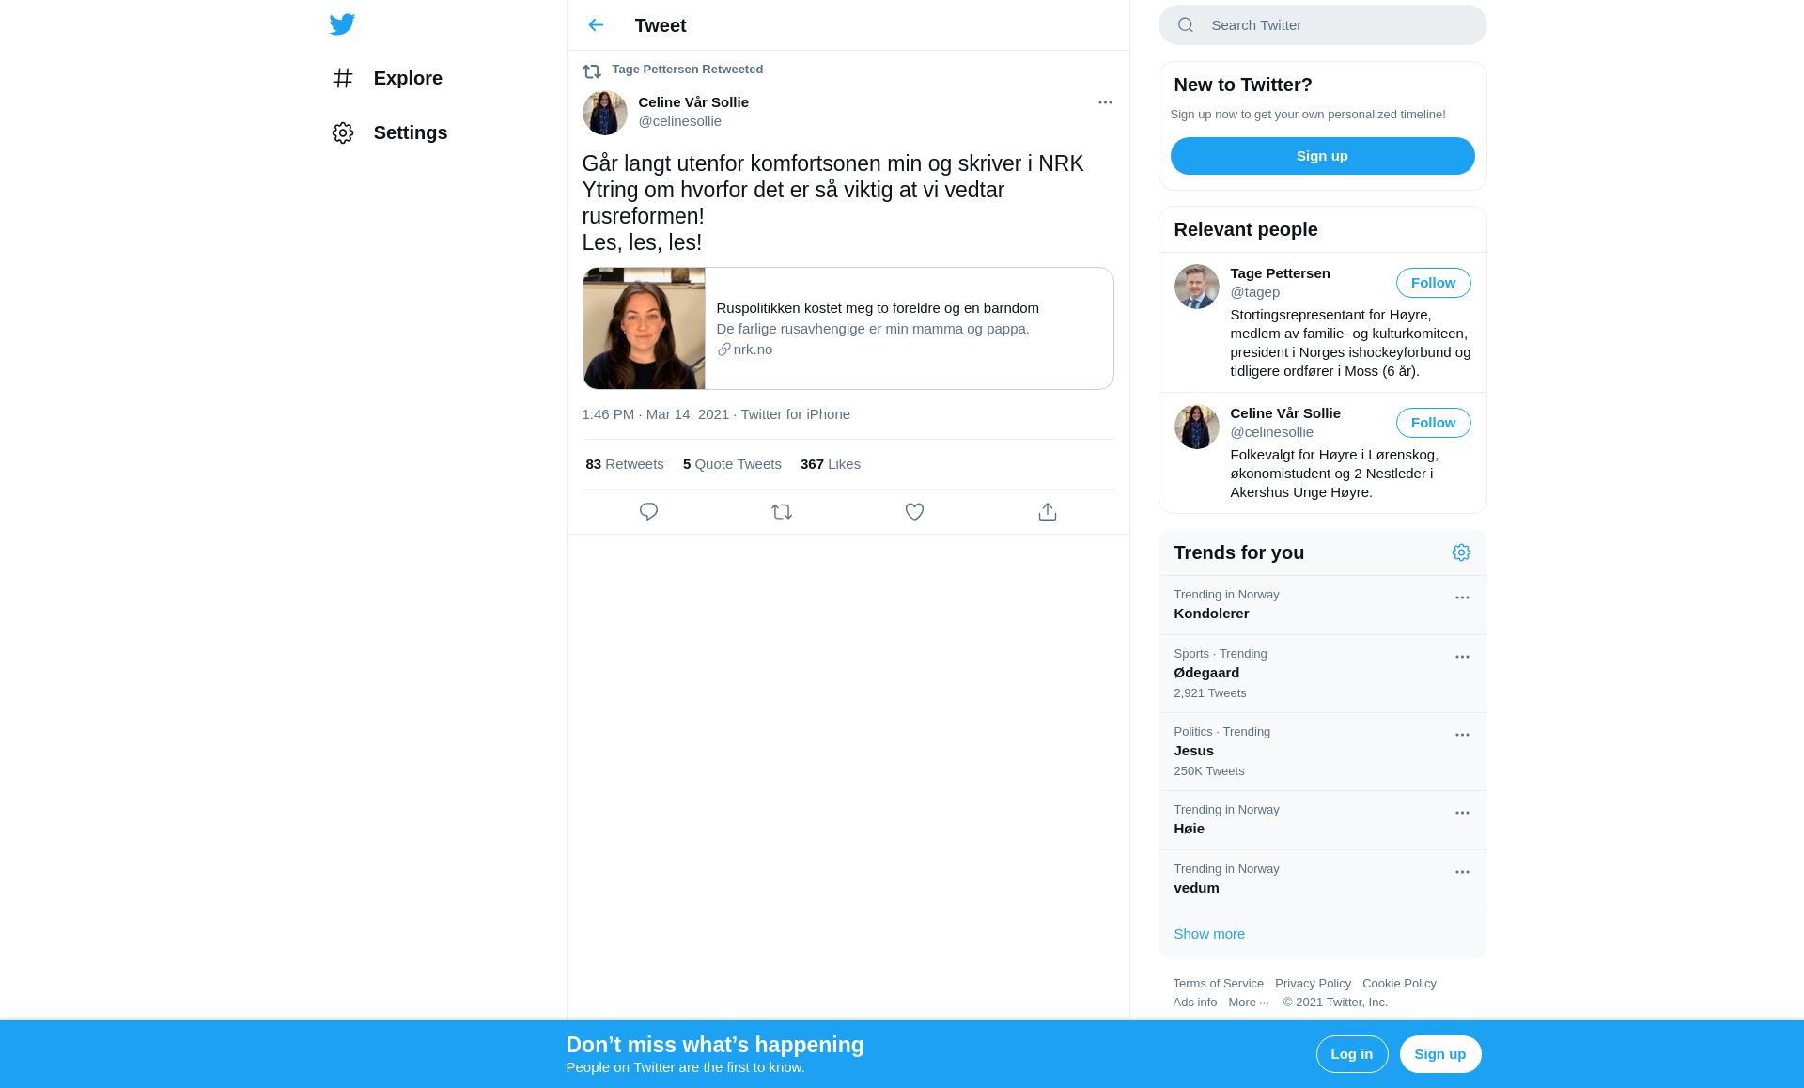
Task: Open the vedum trend
Action: pos(1322,879)
